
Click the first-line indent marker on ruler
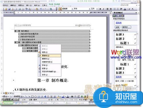pos(14,12)
